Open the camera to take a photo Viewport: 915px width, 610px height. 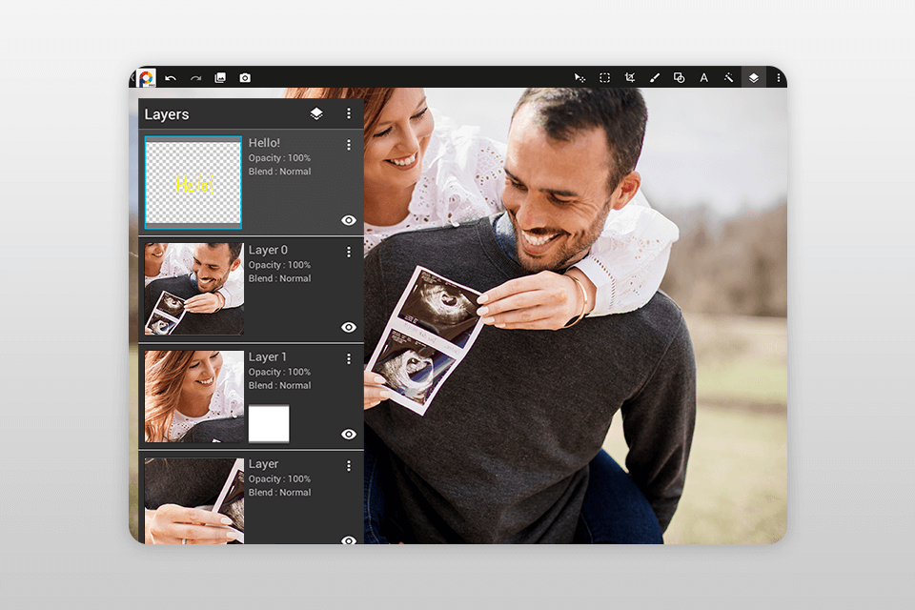point(245,77)
